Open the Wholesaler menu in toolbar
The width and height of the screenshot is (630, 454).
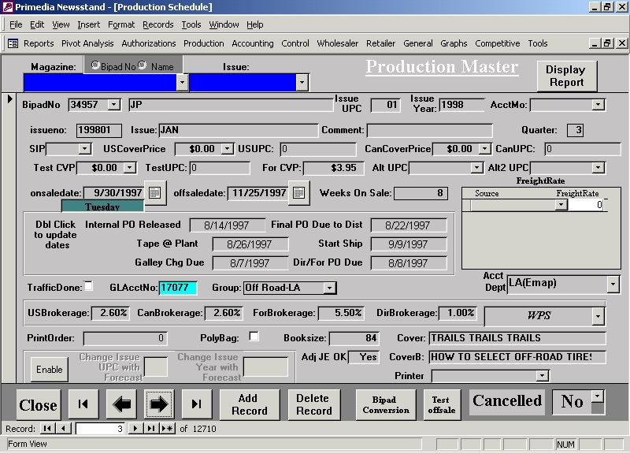point(337,43)
